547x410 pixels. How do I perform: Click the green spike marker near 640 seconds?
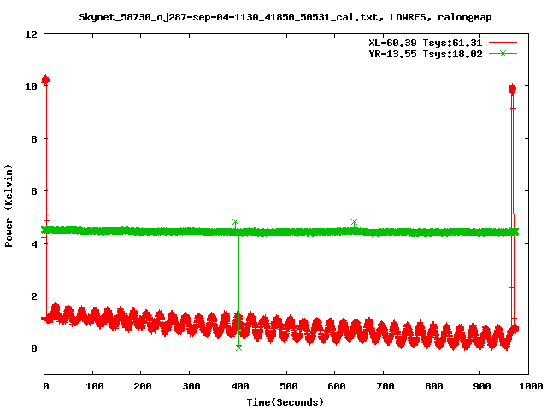354,222
